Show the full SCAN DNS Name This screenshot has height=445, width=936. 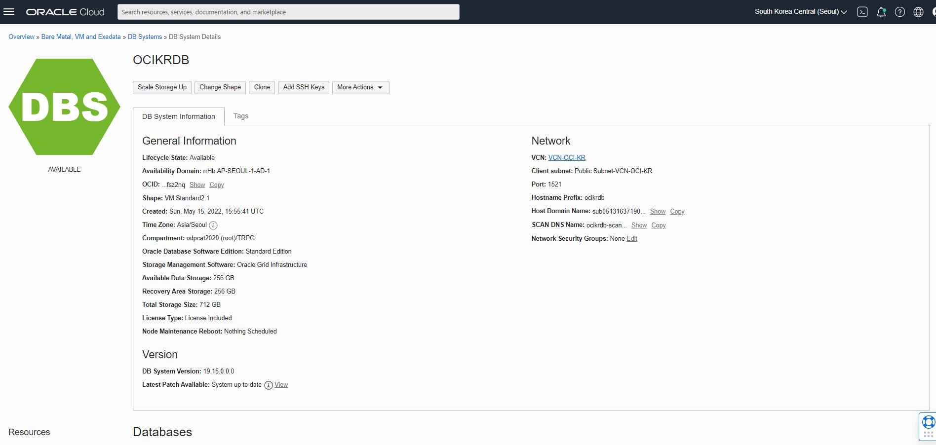click(639, 225)
